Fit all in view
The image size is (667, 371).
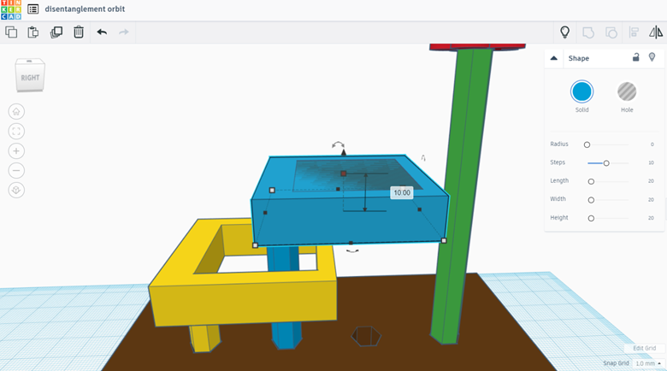click(16, 132)
